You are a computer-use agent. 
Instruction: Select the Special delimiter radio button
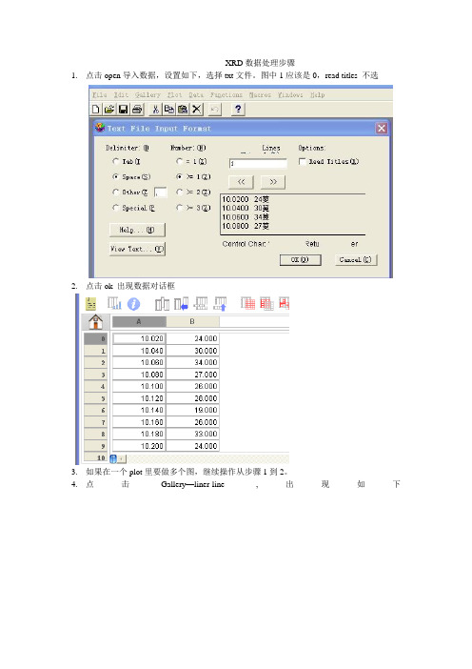115,208
